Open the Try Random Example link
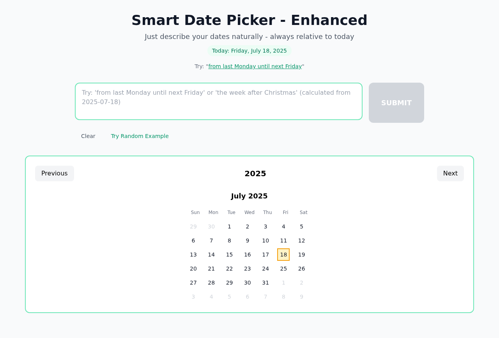This screenshot has height=338, width=499. pos(140,136)
